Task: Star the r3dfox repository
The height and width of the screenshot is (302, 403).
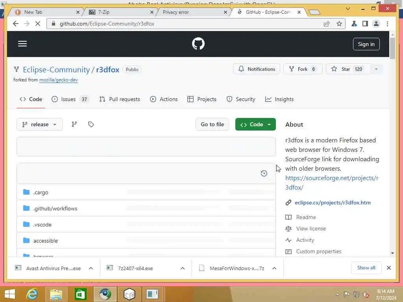Action: pos(348,69)
